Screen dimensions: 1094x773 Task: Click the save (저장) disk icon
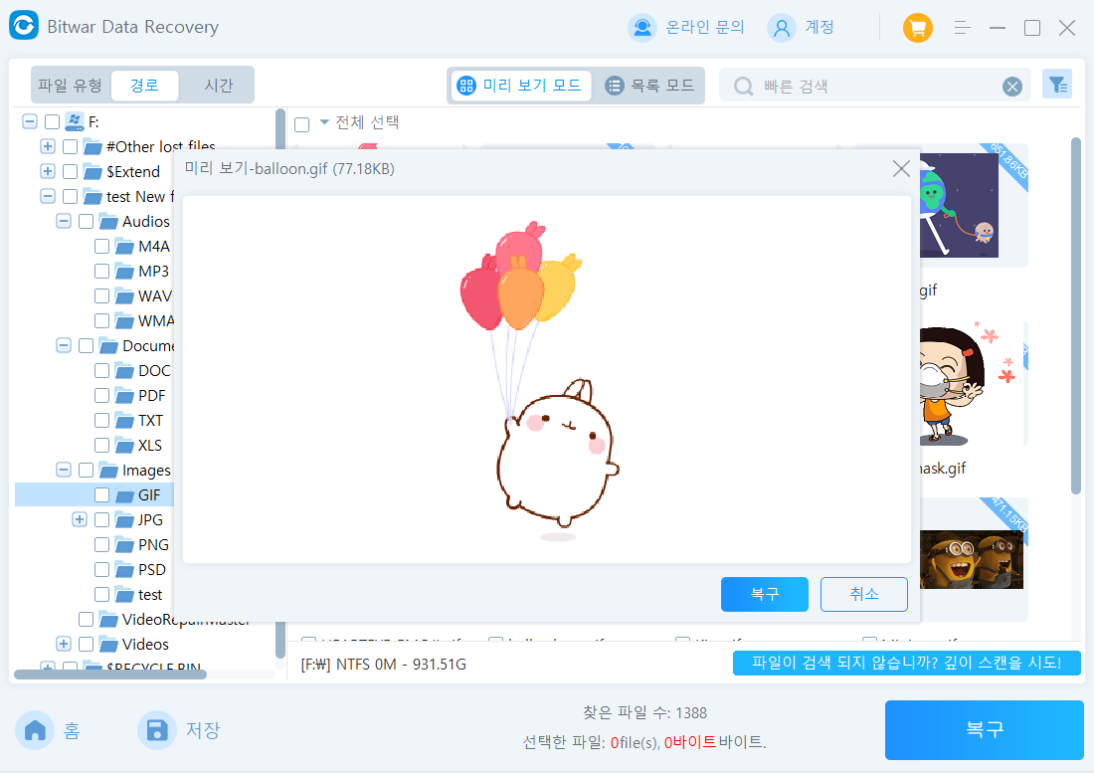point(157,730)
